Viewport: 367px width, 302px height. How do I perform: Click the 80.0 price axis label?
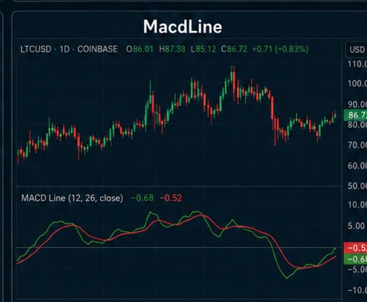(x=357, y=125)
